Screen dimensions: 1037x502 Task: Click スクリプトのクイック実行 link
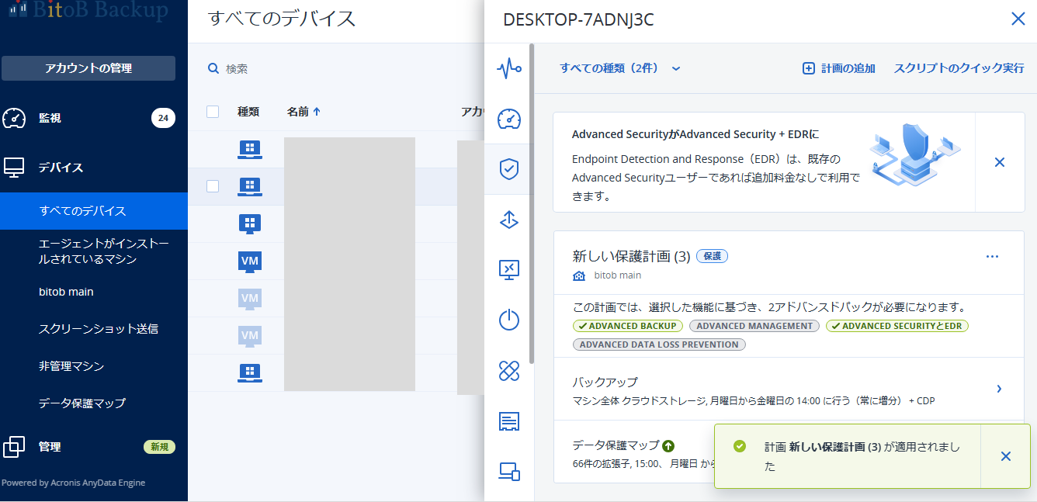point(959,68)
